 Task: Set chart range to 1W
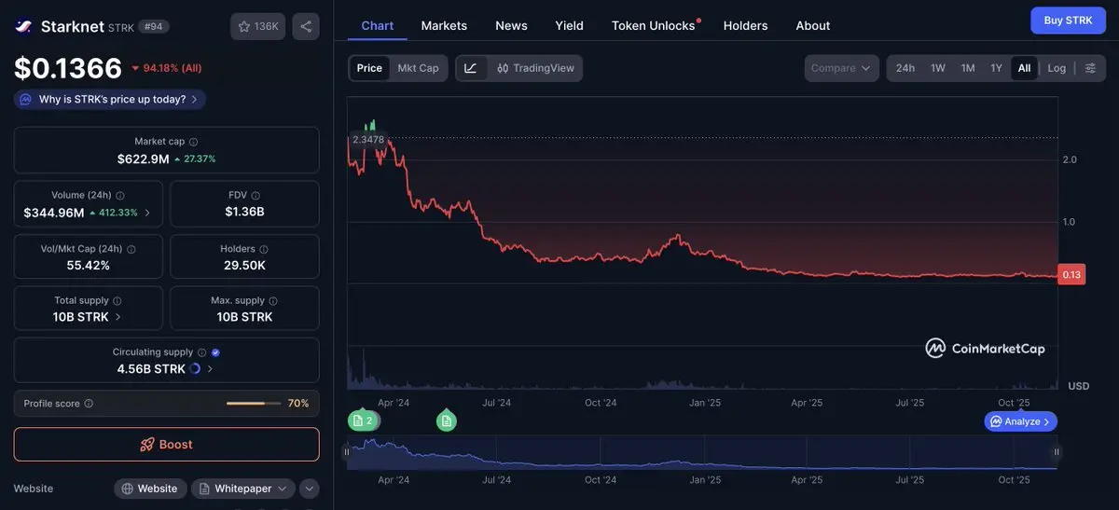pyautogui.click(x=938, y=68)
